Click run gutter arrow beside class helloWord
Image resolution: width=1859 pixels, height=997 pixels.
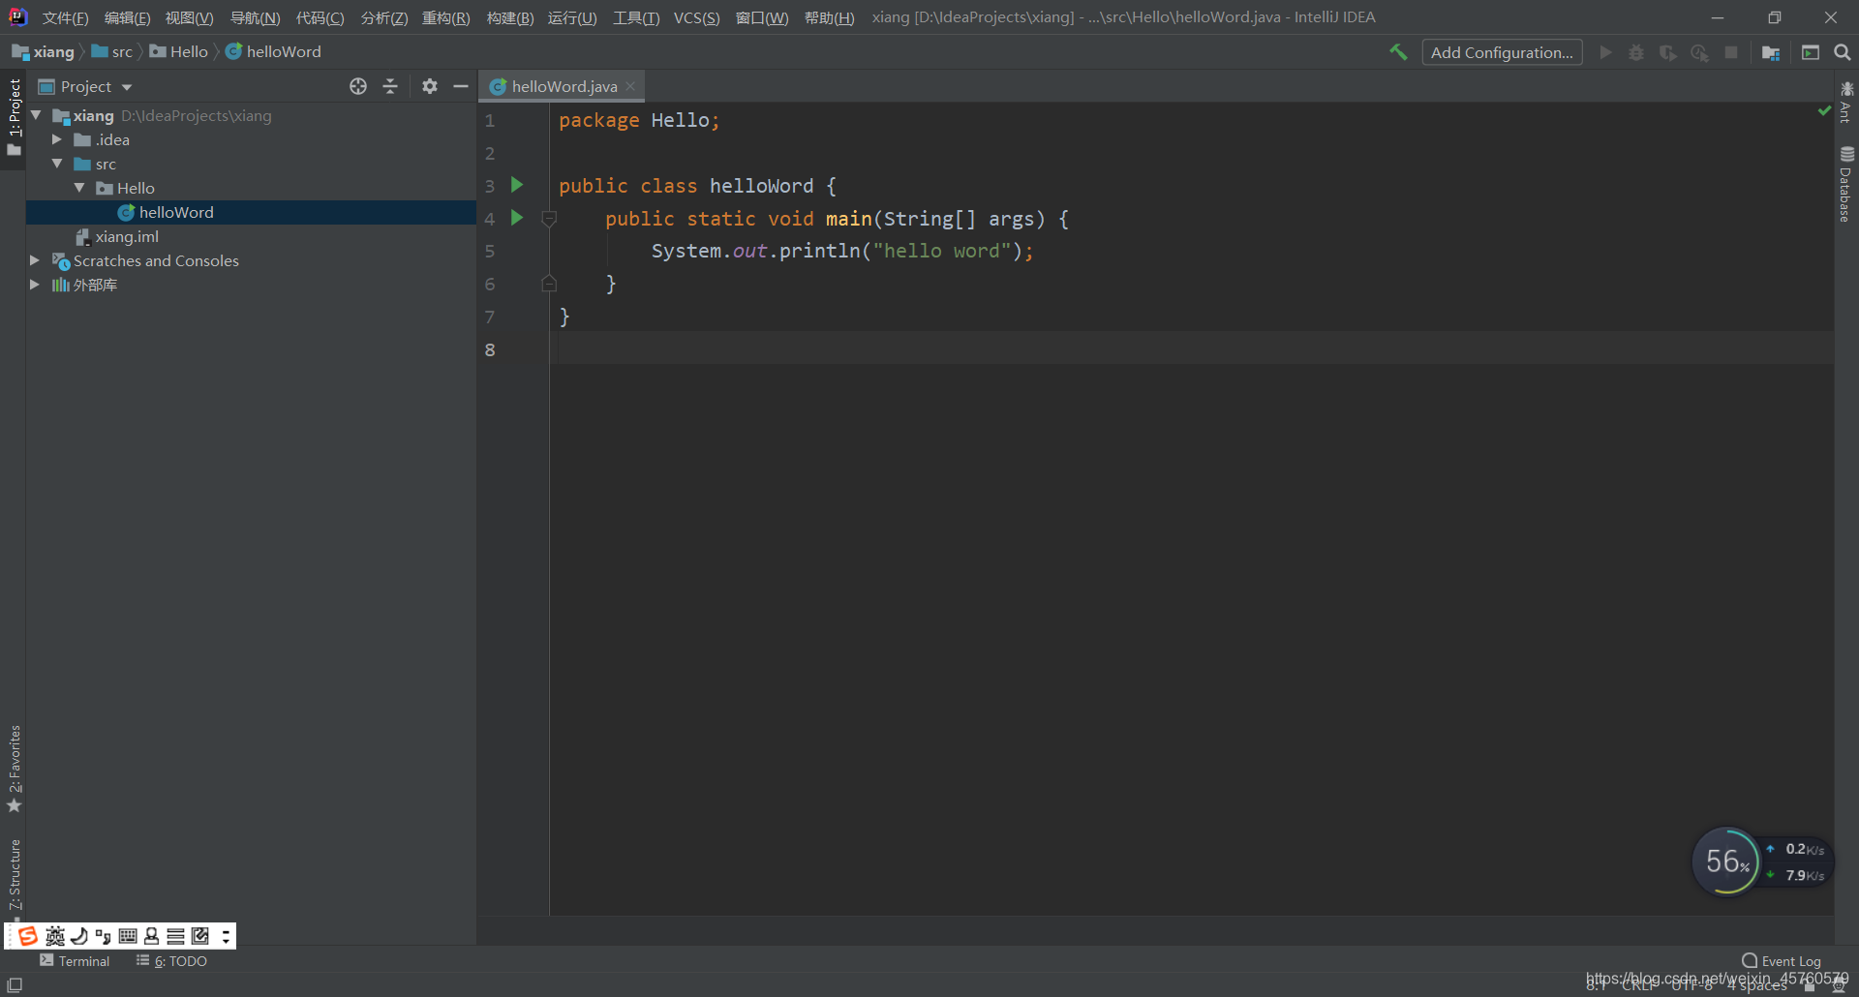517,185
